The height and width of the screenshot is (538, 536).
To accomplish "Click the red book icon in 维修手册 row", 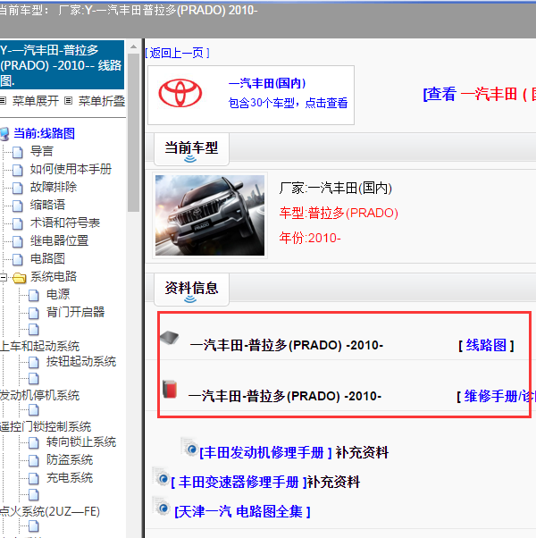I will 170,389.
